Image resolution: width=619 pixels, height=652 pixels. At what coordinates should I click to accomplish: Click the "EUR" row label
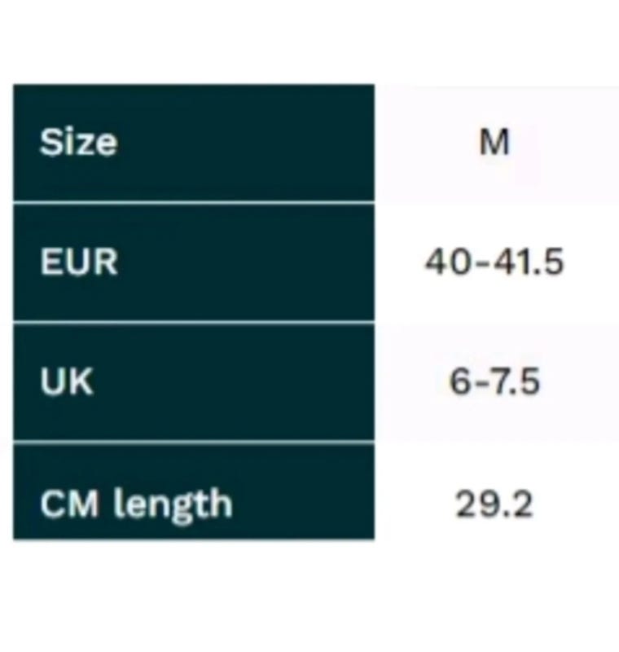[79, 262]
